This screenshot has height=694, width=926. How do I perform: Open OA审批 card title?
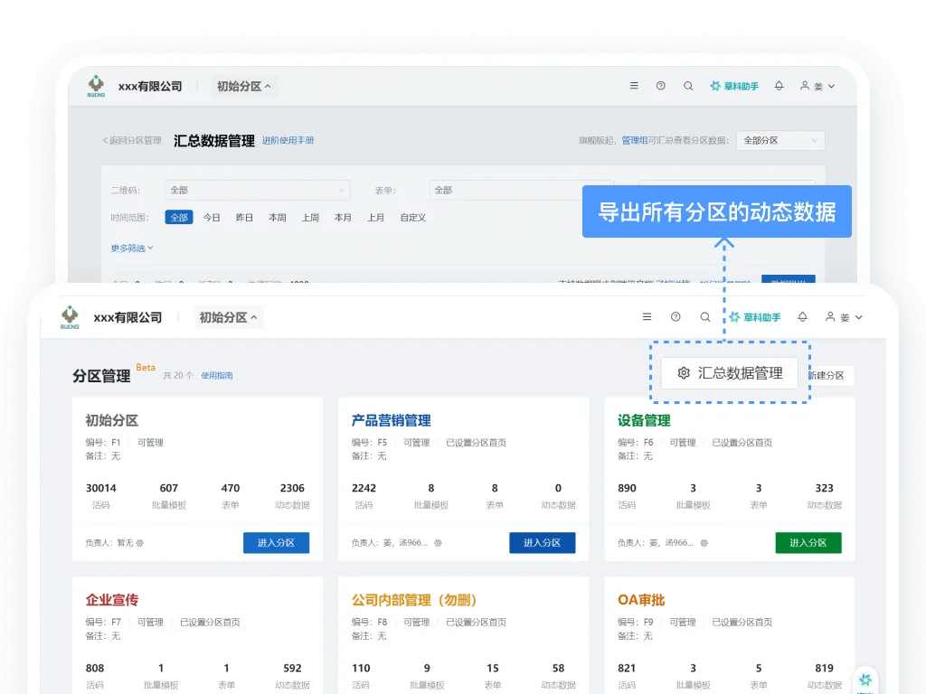coord(641,600)
